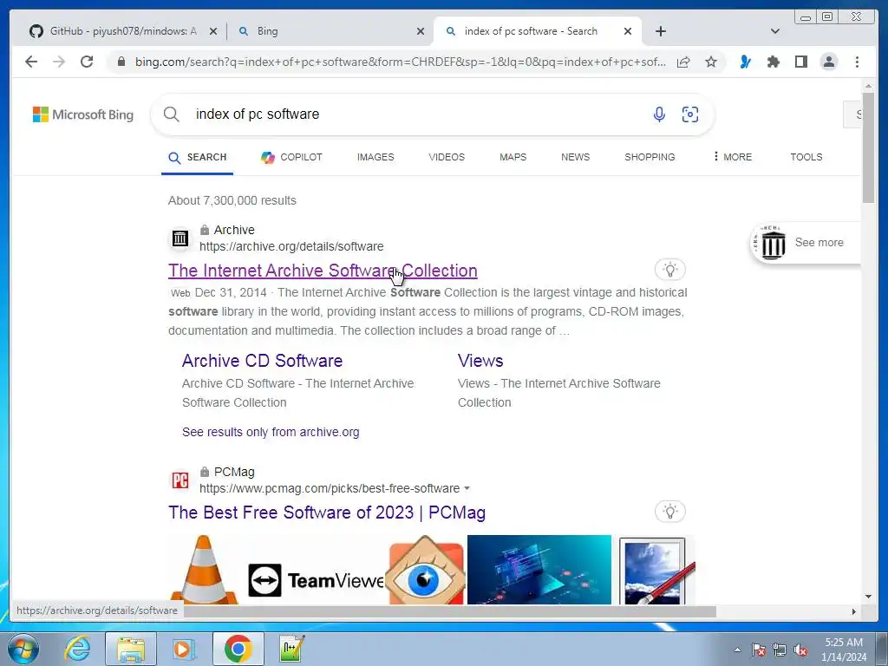This screenshot has width=888, height=666.
Task: Click See results only from archive.org
Action: [271, 432]
